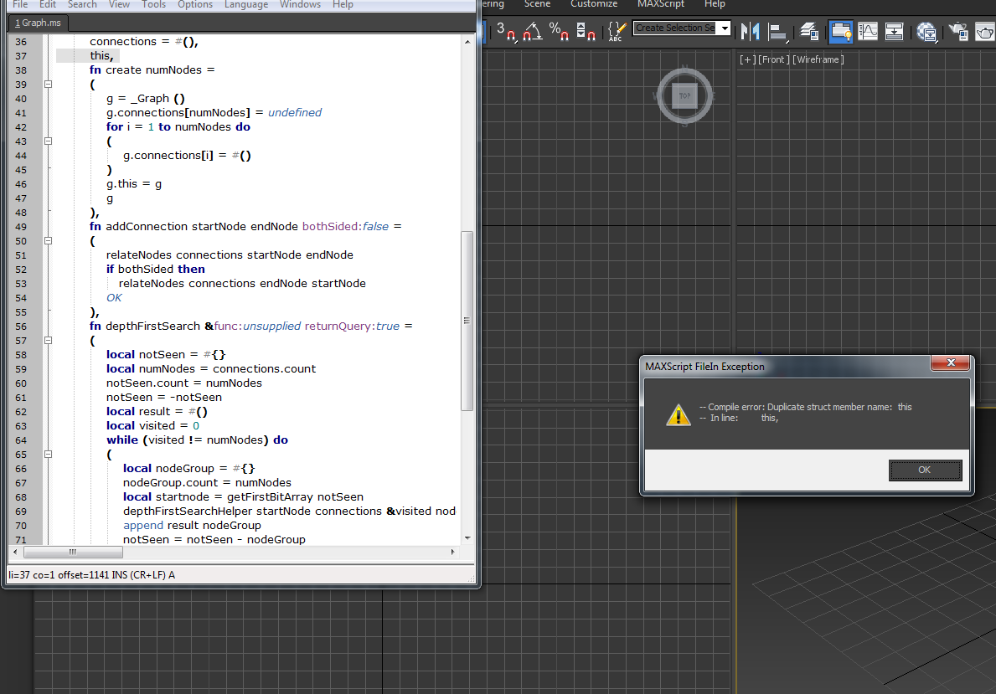Open editor Windows menu
Image resolution: width=996 pixels, height=694 pixels.
(300, 4)
